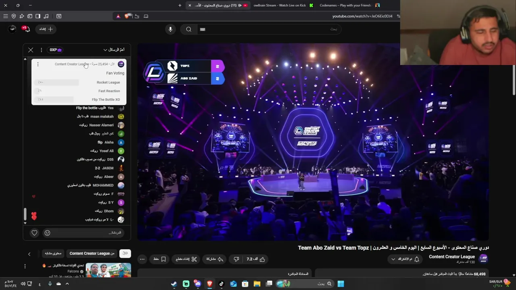Open the volume control in tray
This screenshot has height=290, width=516.
click(23, 284)
